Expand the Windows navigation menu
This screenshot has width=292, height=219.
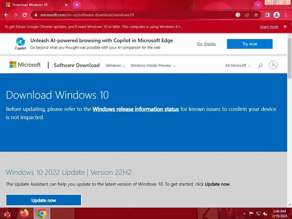(x=115, y=66)
